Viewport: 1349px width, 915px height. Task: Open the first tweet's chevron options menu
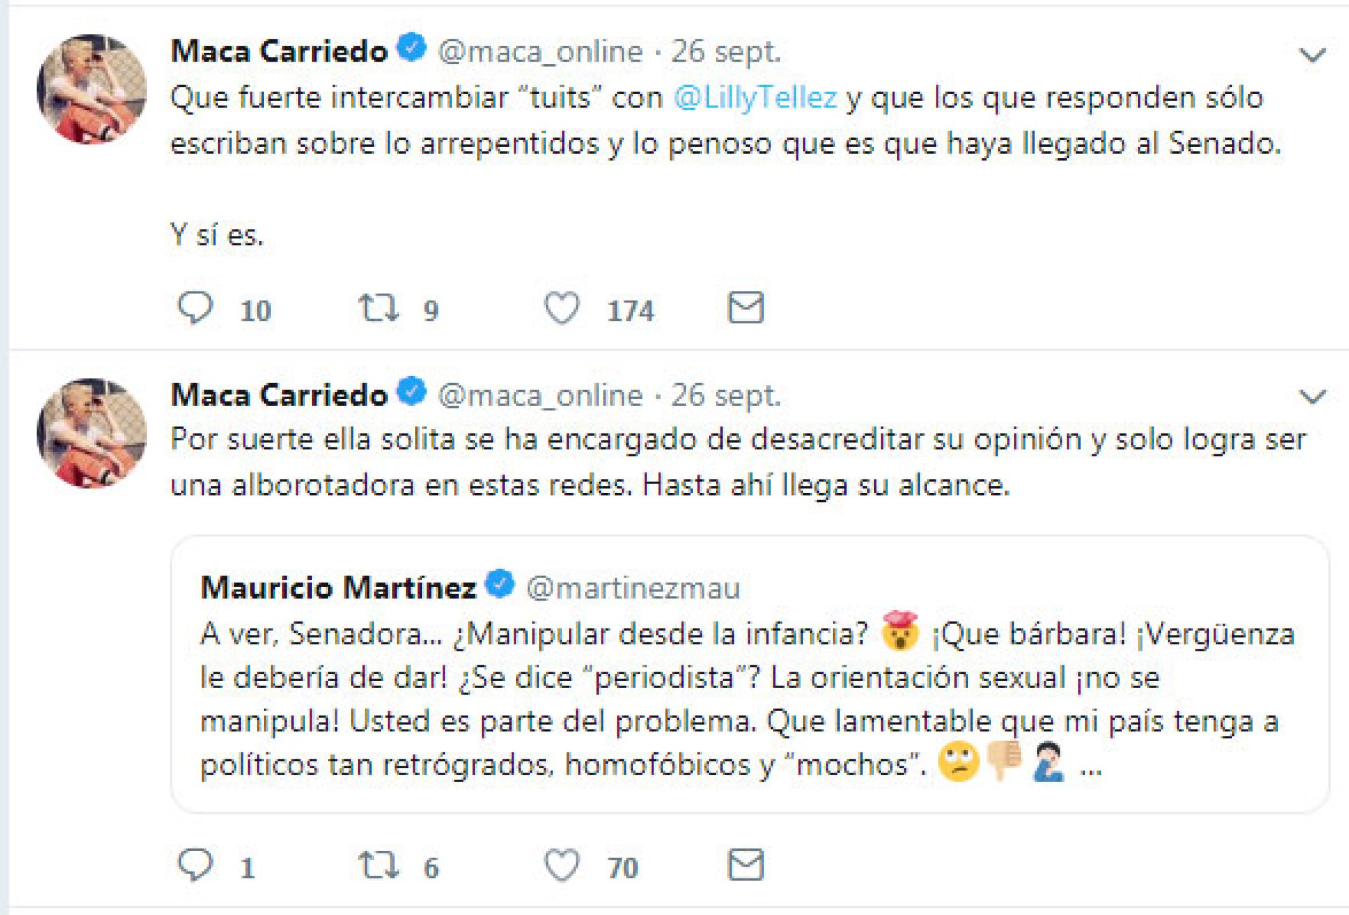click(1312, 55)
